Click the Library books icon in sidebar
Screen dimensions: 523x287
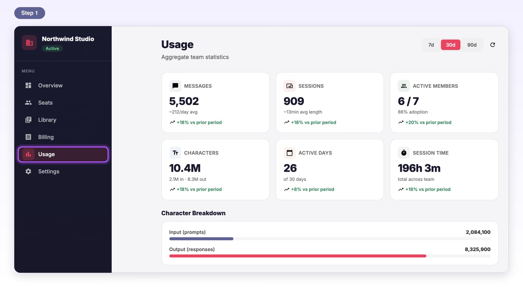click(x=28, y=120)
